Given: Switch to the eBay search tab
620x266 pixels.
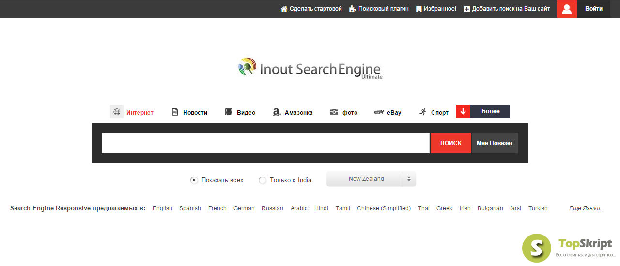Looking at the screenshot, I should click(394, 113).
